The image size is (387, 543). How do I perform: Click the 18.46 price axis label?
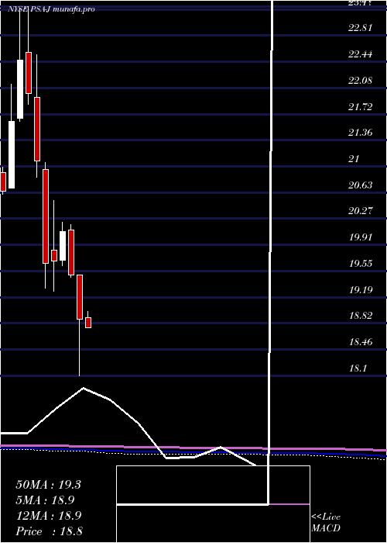click(361, 342)
